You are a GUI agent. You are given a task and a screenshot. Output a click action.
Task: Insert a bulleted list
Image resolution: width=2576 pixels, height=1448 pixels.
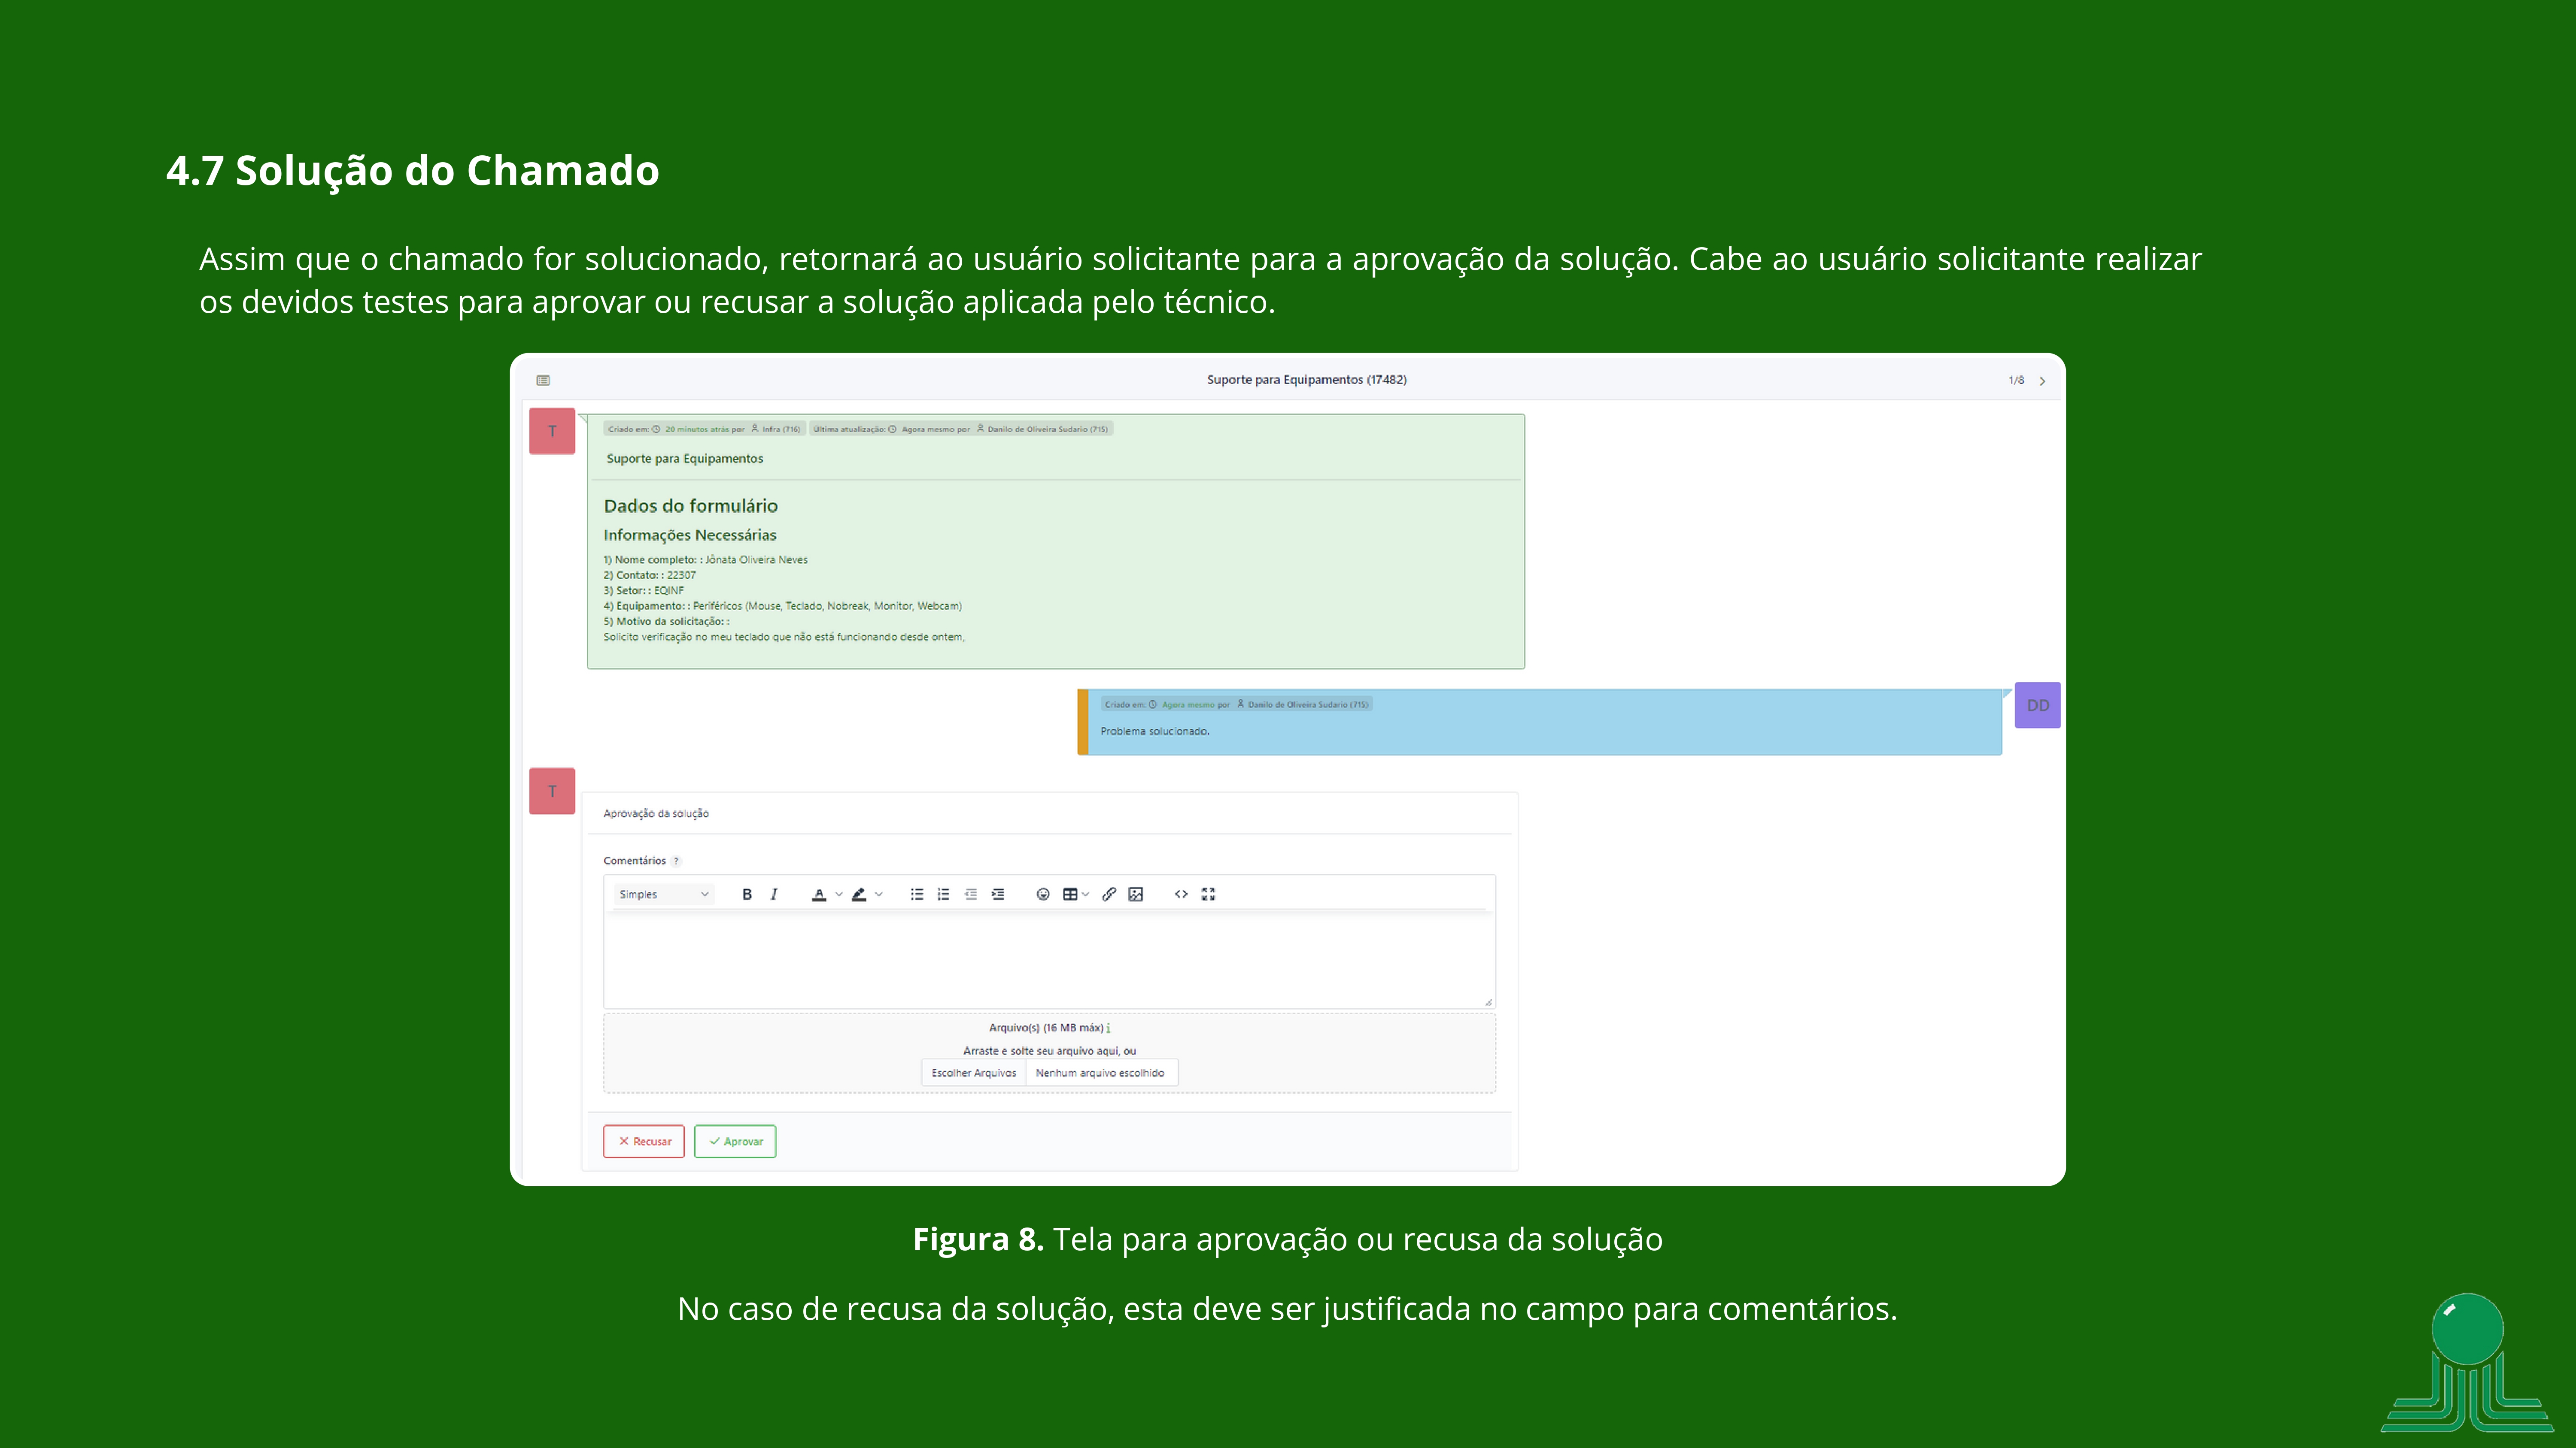916,895
